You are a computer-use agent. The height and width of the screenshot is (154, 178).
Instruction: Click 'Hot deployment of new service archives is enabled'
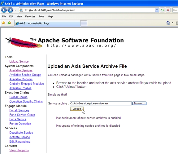89,118
